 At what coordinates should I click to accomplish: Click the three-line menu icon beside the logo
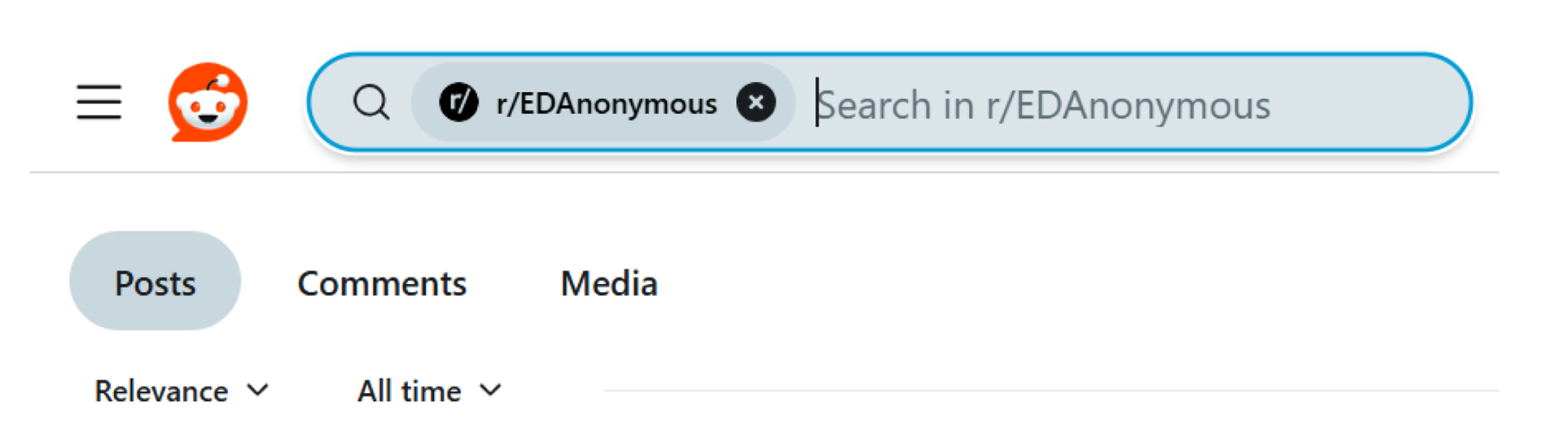point(99,103)
